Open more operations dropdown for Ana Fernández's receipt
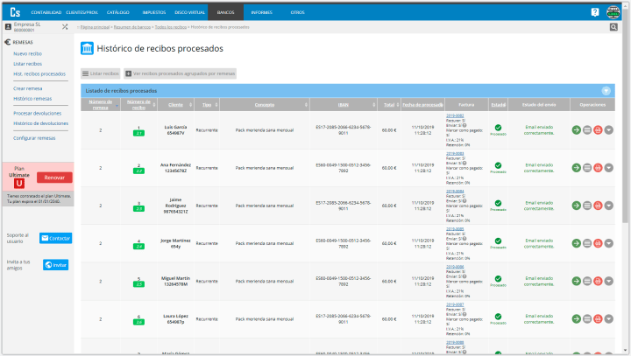Viewport: 631px width, 356px height. [609, 168]
